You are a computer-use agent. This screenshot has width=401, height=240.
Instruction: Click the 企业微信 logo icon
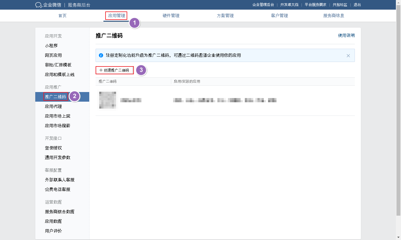click(x=39, y=5)
